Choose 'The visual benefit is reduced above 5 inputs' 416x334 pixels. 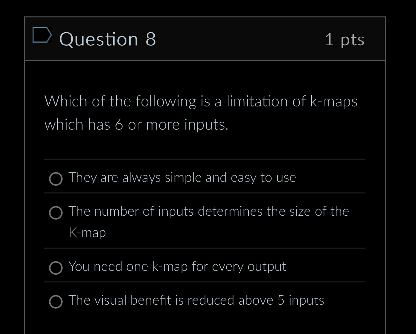[56, 302]
